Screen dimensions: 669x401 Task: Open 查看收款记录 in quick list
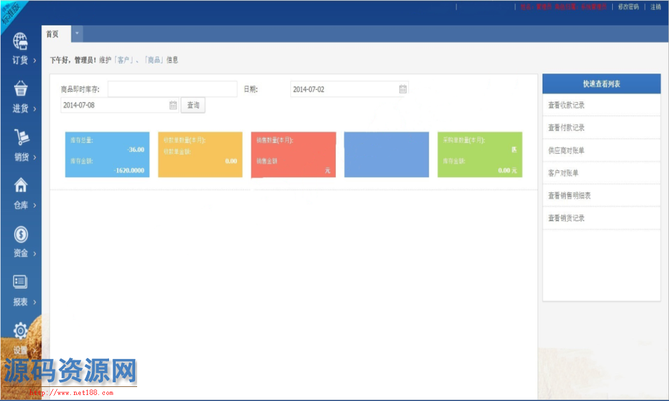click(566, 105)
